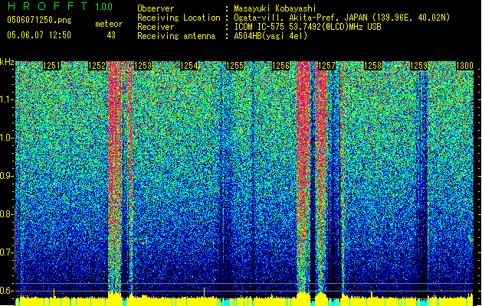Click the date stamp 05.06.07 12:50
Image resolution: width=482 pixels, height=306 pixels.
click(39, 35)
